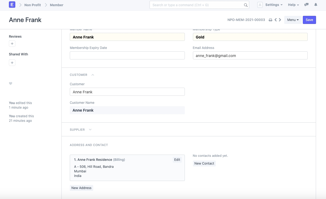Viewport: 326px width, 199px height.
Task: Go to next record with right chevron
Action: pyautogui.click(x=280, y=20)
